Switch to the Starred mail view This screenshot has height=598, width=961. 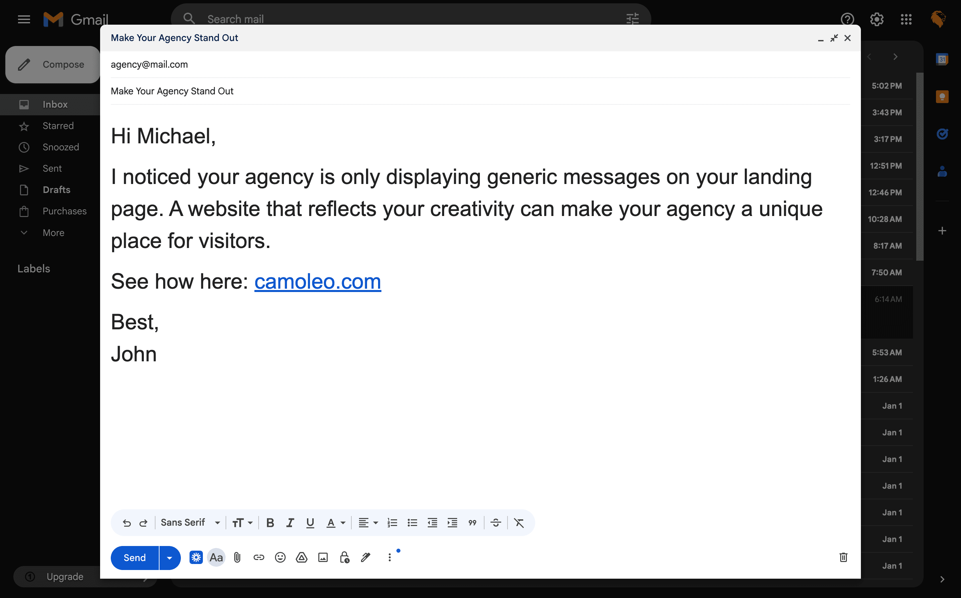[x=58, y=126]
